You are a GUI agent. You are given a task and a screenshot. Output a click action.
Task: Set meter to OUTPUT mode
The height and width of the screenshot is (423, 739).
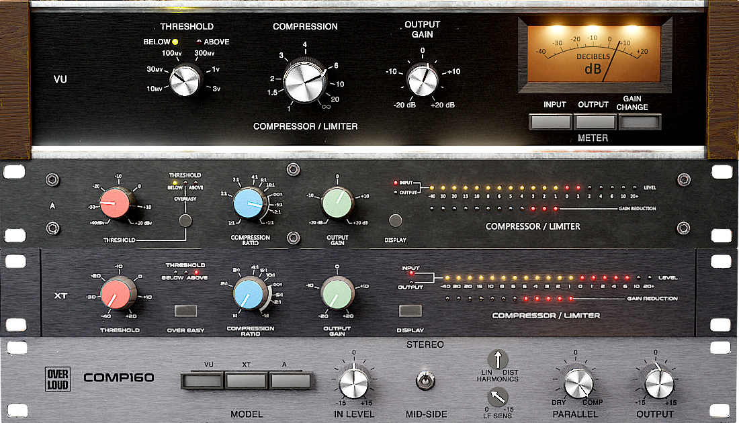(595, 122)
